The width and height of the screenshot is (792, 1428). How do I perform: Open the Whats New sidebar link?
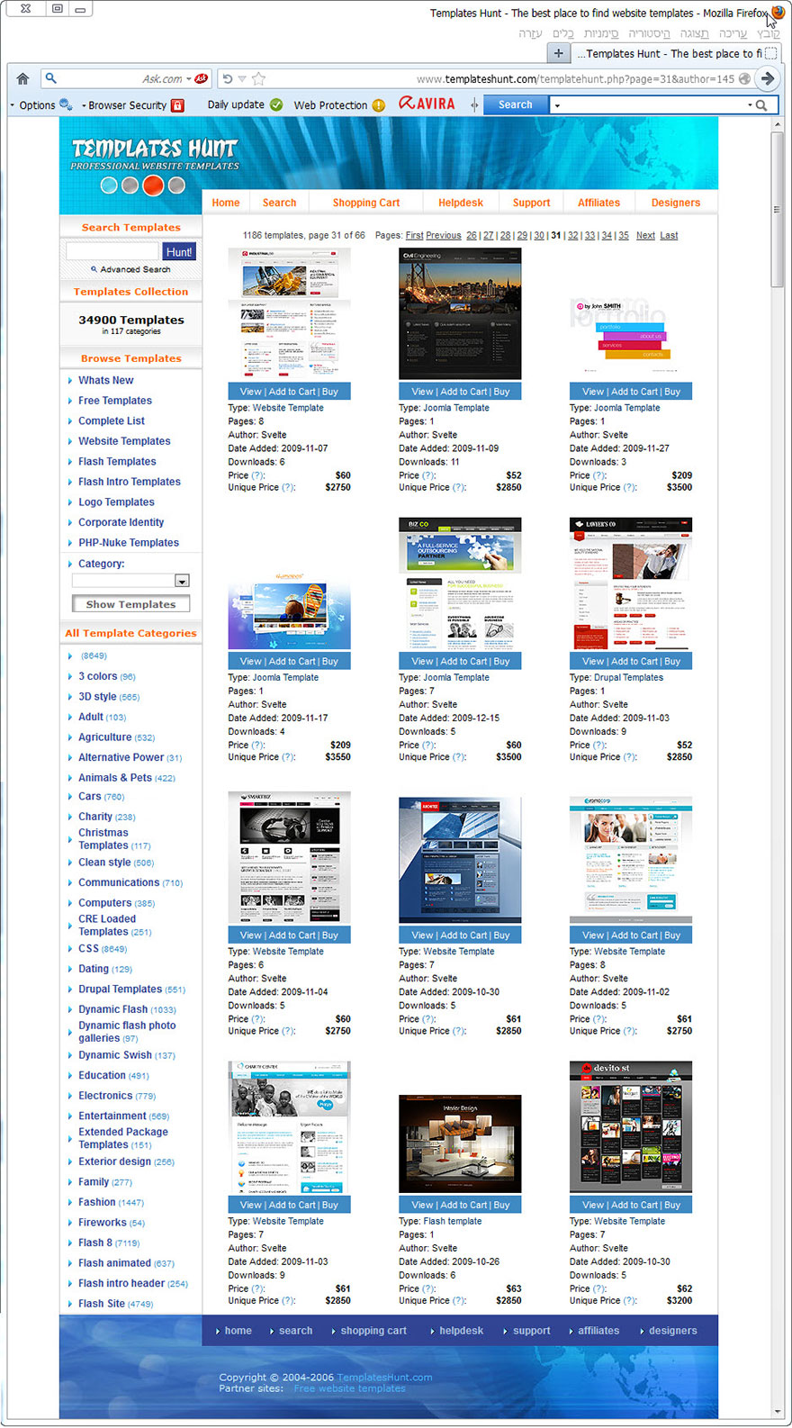[x=105, y=380]
